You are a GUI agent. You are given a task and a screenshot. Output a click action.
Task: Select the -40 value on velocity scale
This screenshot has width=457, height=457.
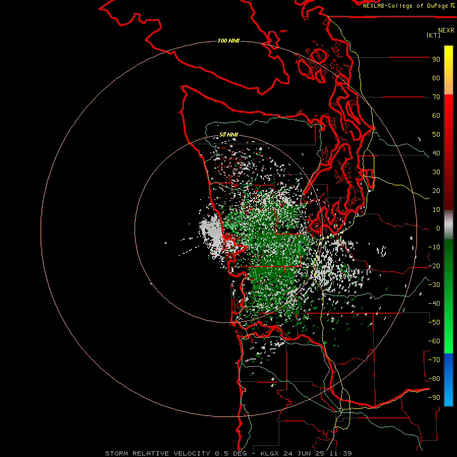click(x=434, y=304)
